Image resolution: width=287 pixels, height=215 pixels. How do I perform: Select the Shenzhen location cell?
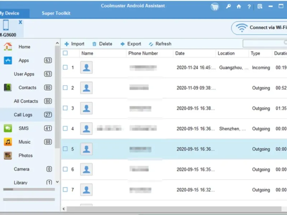[x=232, y=129]
